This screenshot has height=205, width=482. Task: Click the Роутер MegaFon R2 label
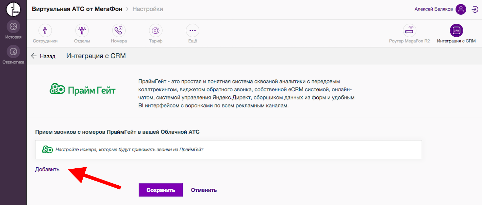pyautogui.click(x=410, y=41)
